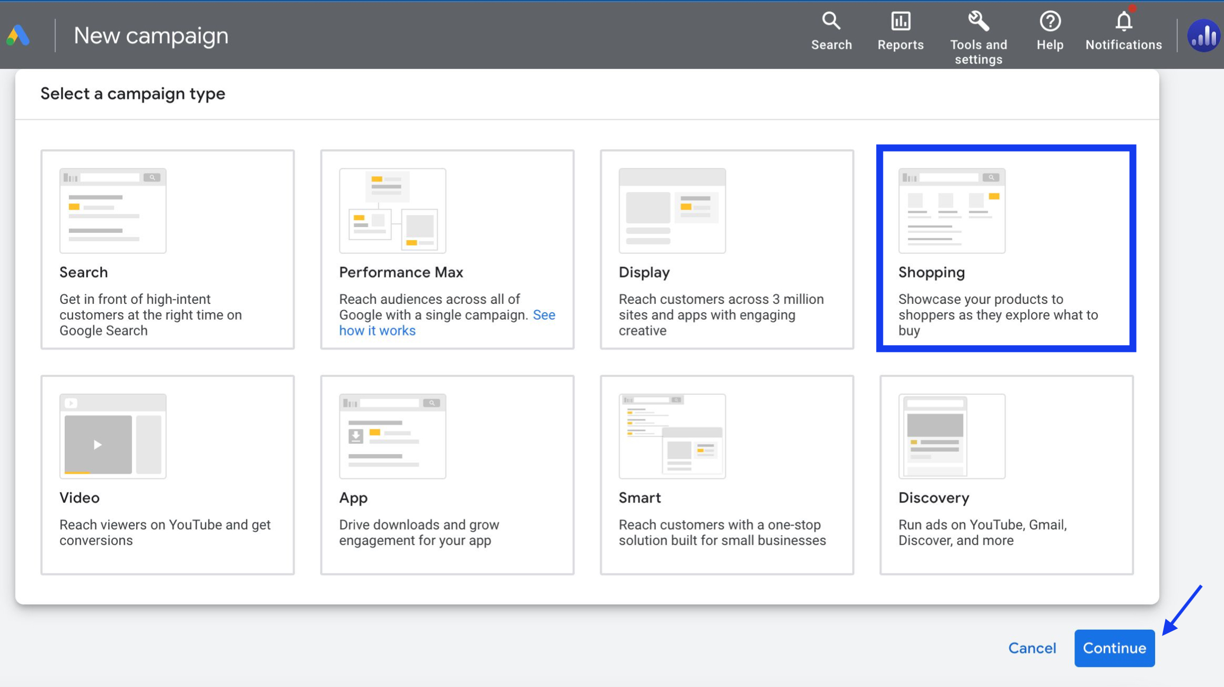Click the Cancel button
This screenshot has width=1224, height=687.
[x=1032, y=648]
